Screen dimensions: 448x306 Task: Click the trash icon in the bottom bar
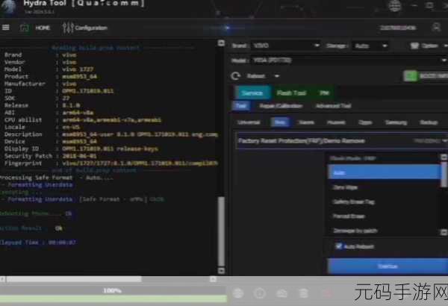tap(303, 293)
